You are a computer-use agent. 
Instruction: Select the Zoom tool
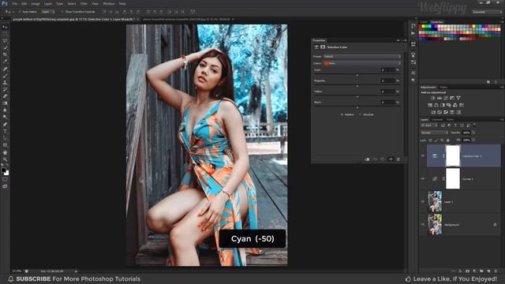point(5,159)
